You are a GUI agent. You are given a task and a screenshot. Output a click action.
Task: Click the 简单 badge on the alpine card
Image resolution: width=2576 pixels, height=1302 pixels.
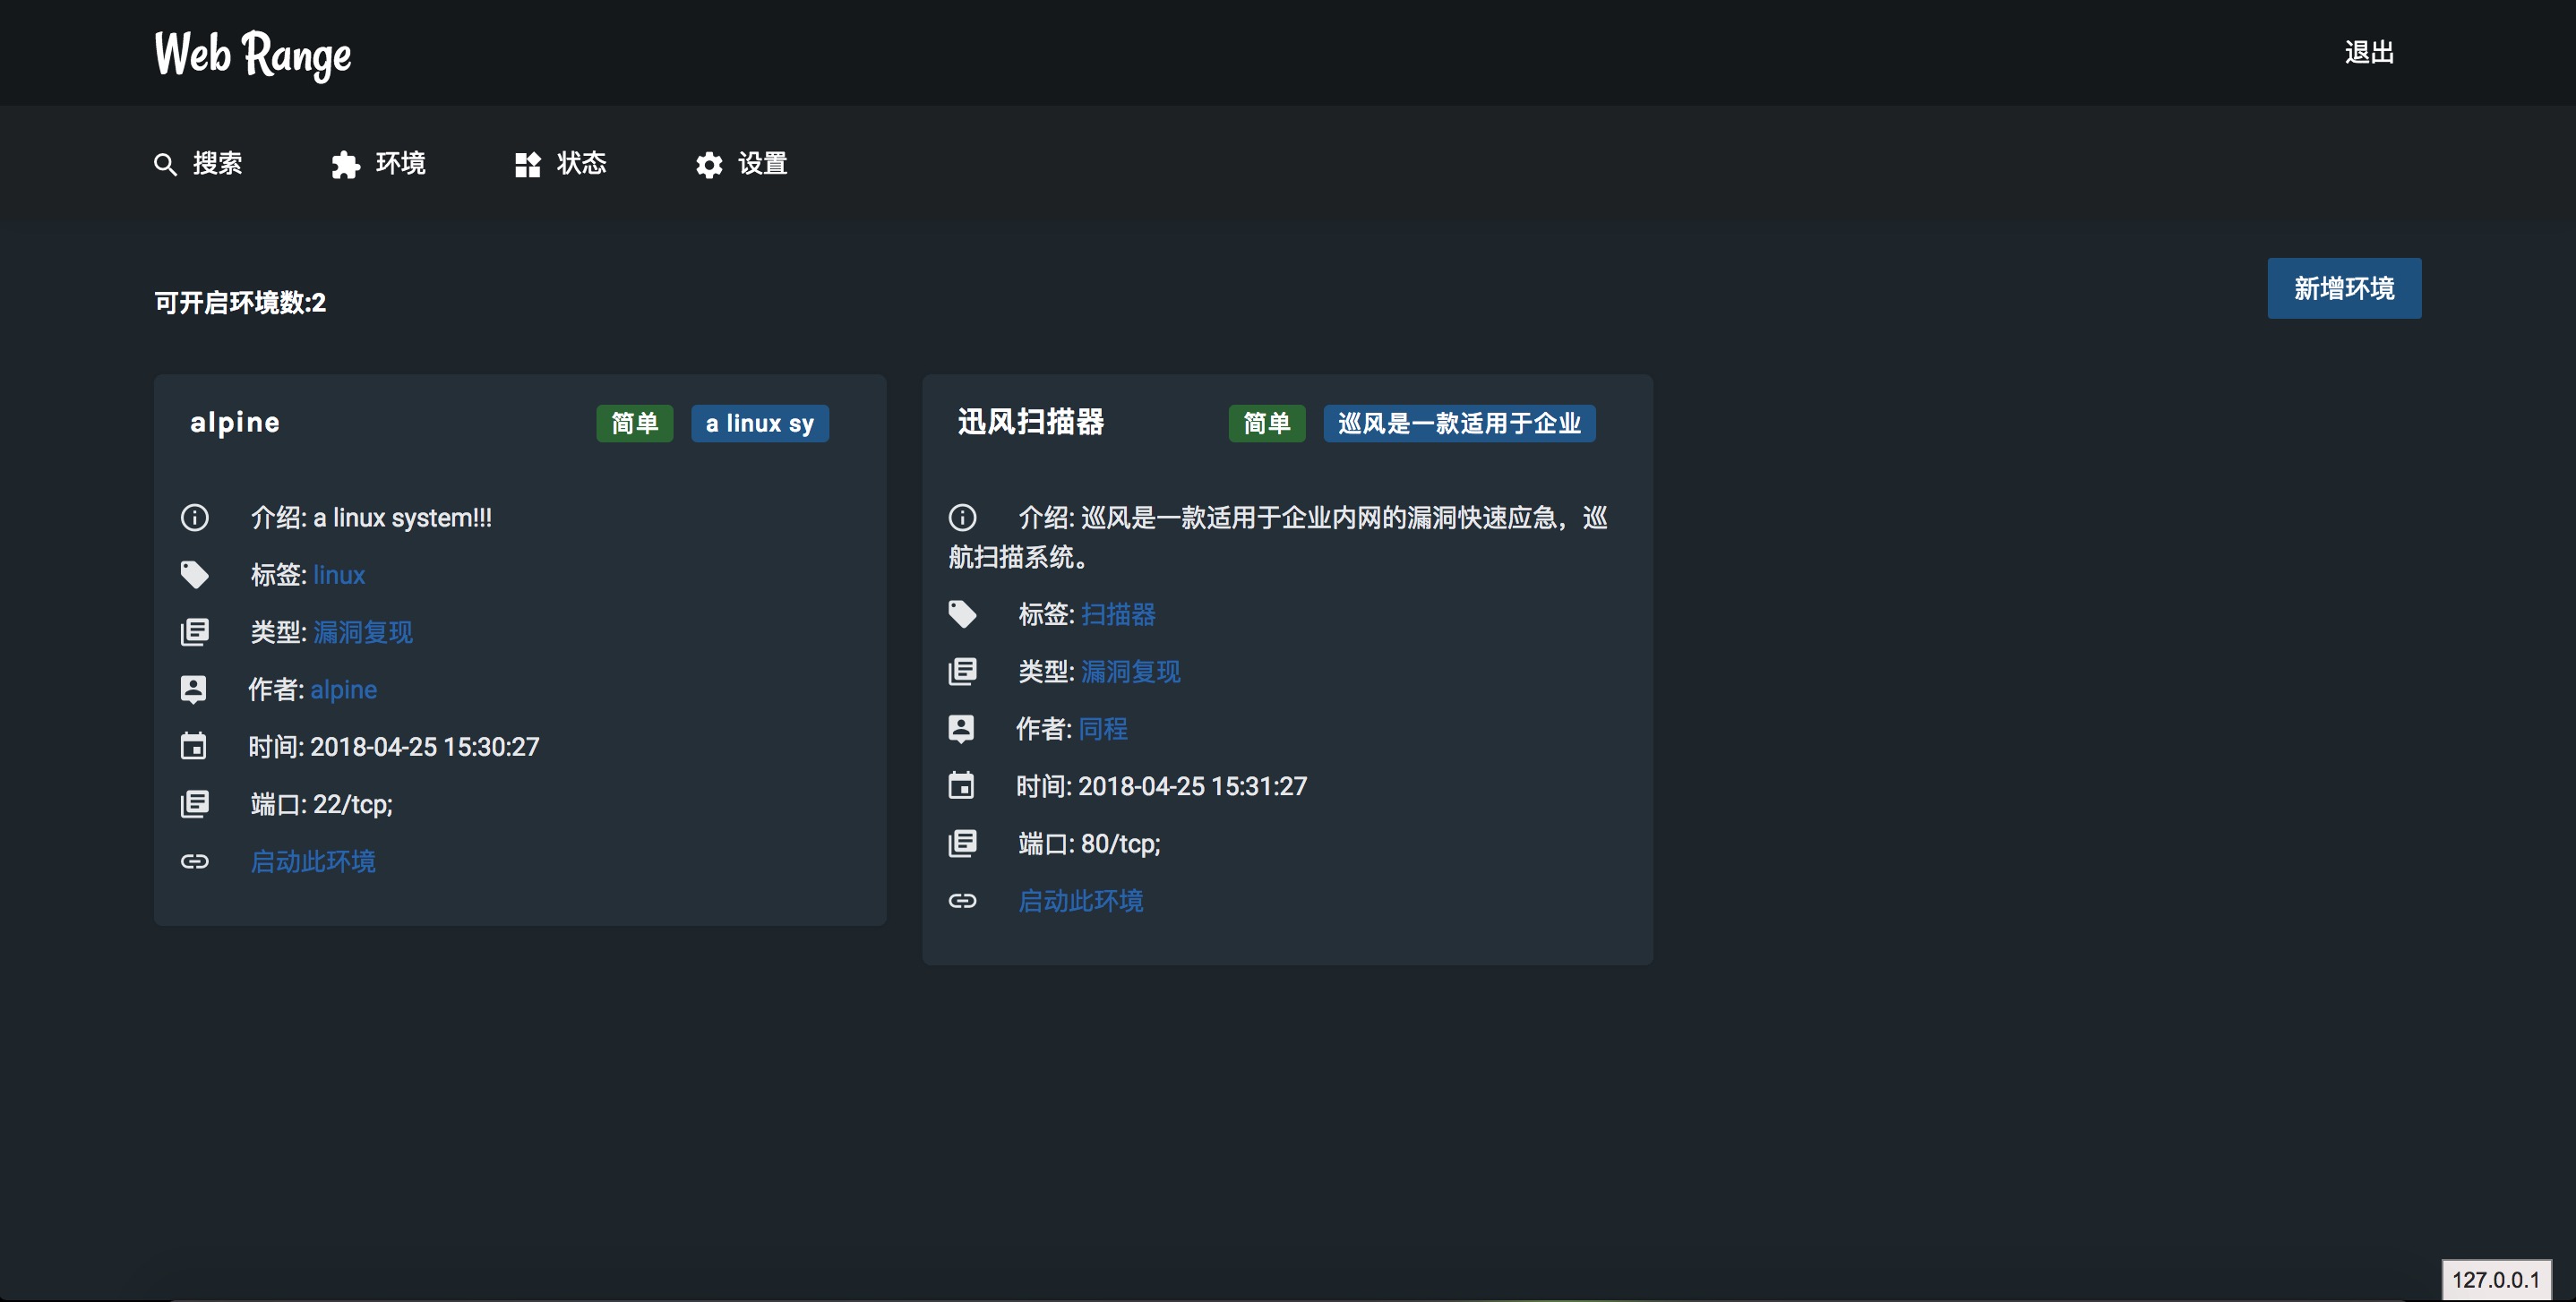[x=634, y=423]
